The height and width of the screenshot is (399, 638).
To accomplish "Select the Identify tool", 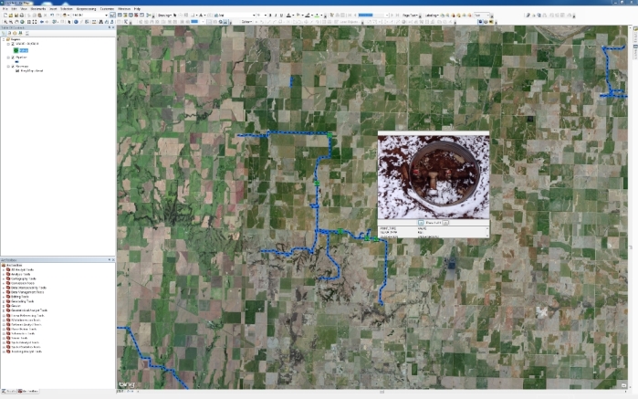I will [x=76, y=22].
